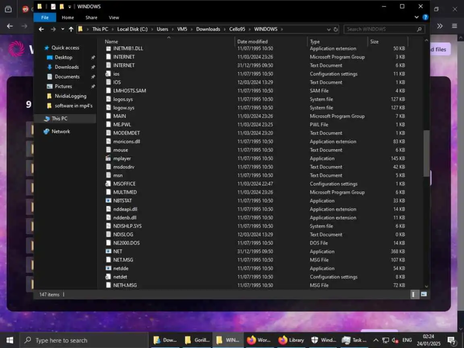The image size is (464, 348).
Task: Sort by the Type column header
Action: tap(315, 41)
